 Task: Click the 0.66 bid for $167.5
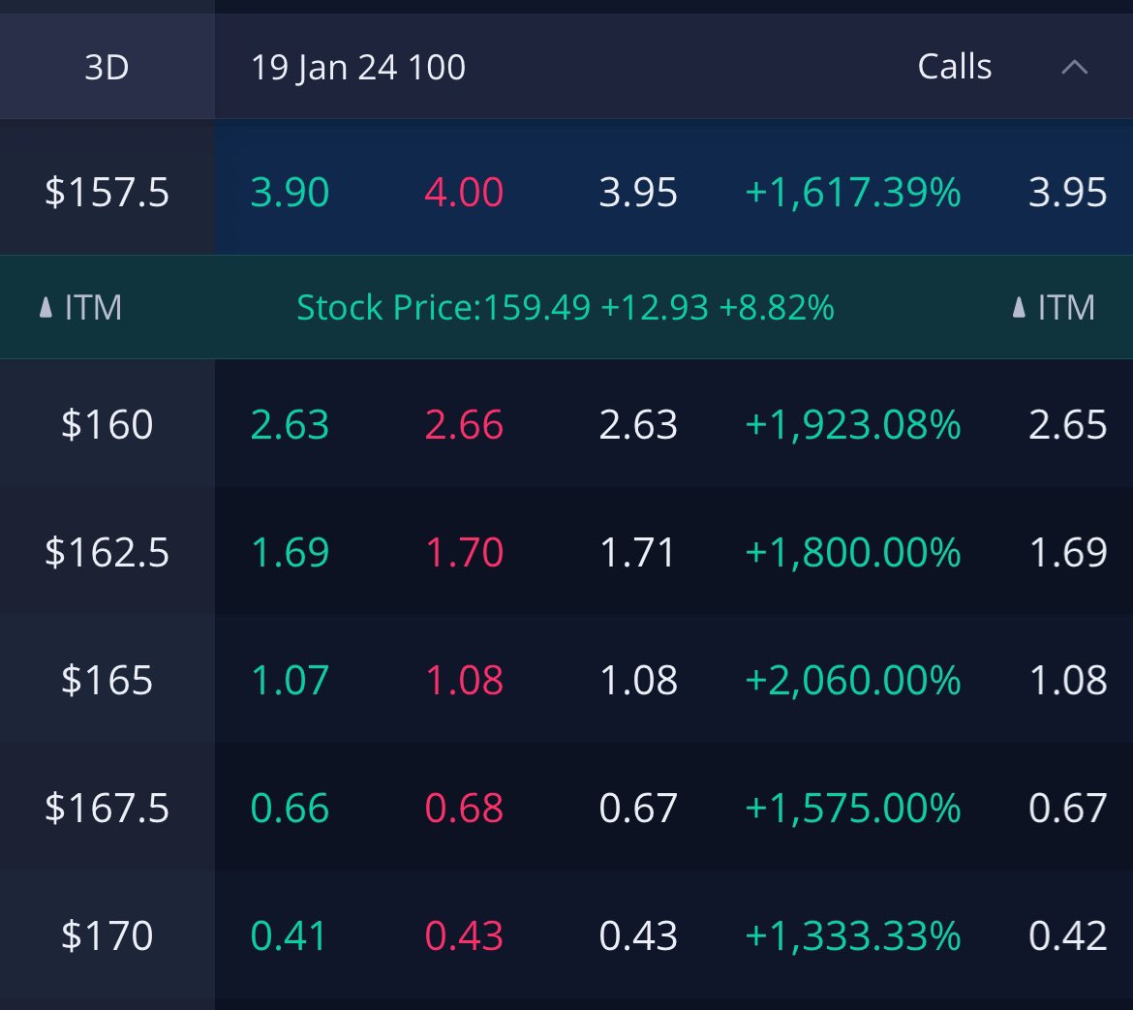(x=290, y=808)
